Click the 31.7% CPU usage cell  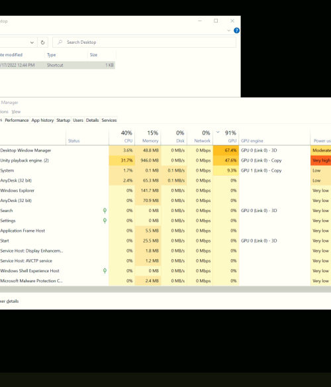[122, 160]
